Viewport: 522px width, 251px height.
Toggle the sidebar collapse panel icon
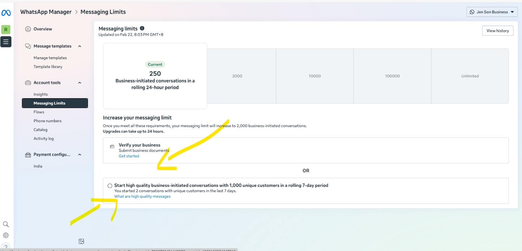[x=81, y=241]
